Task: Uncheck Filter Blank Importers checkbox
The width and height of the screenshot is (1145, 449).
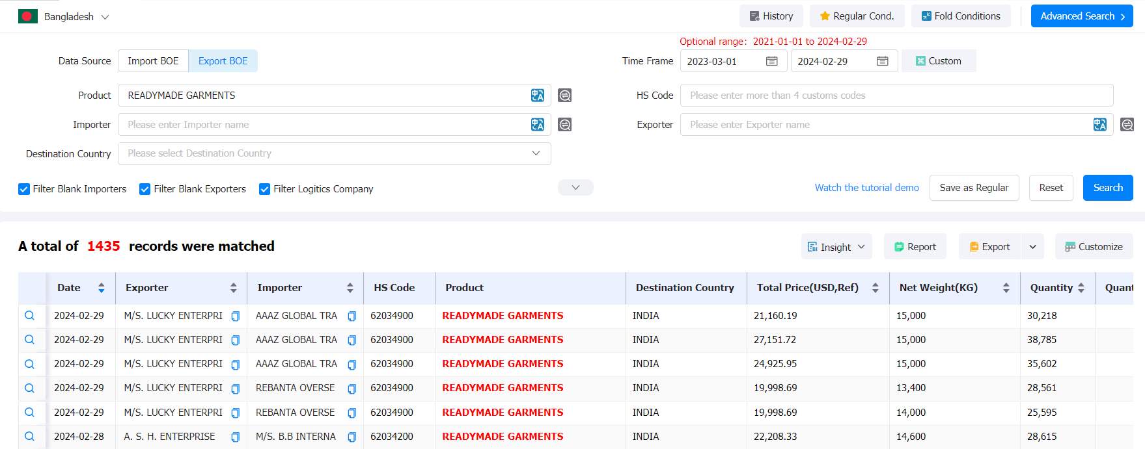Action: pos(24,189)
